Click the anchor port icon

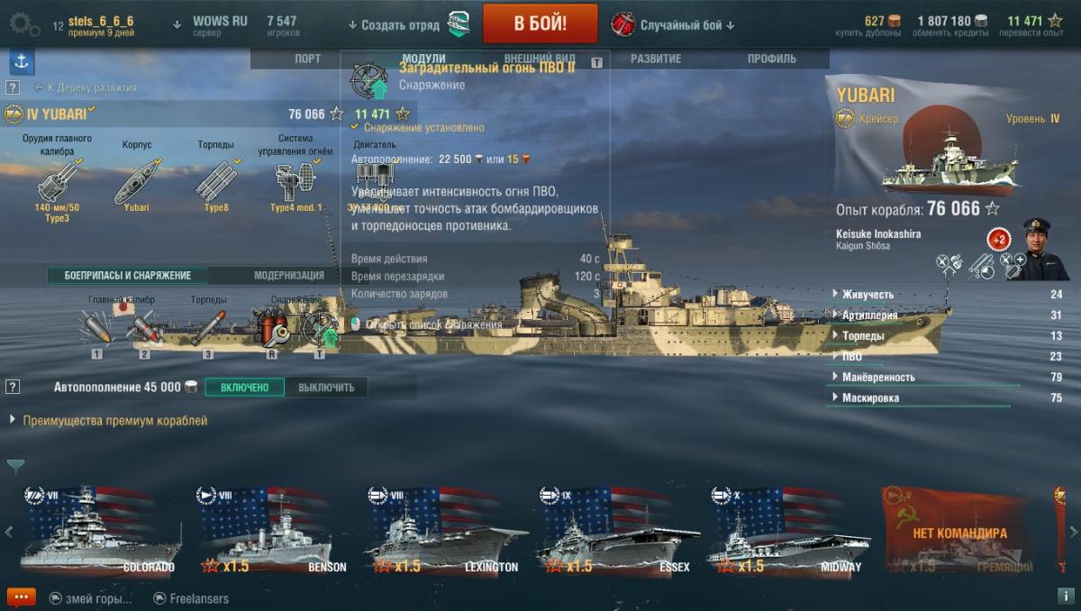(x=22, y=61)
